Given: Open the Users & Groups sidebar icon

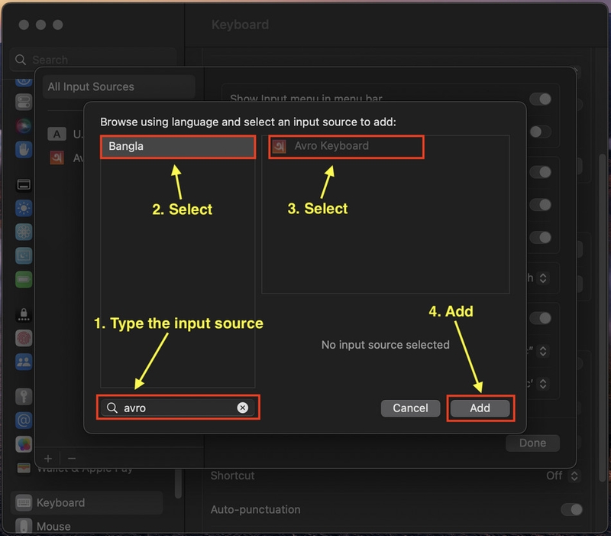Looking at the screenshot, I should tap(24, 362).
